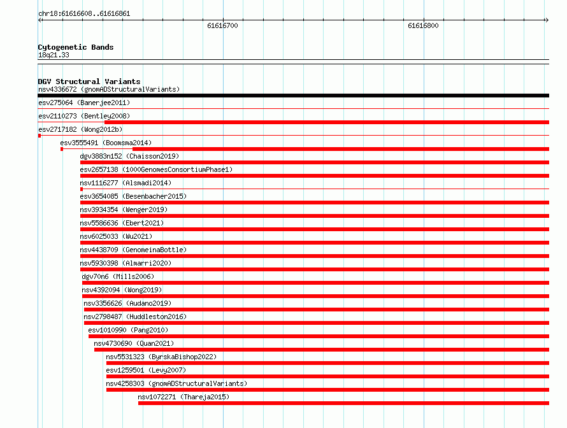Open variant nsv4258303 (gnomADStructuralVariants)
The height and width of the screenshot is (428, 567).
[176, 383]
